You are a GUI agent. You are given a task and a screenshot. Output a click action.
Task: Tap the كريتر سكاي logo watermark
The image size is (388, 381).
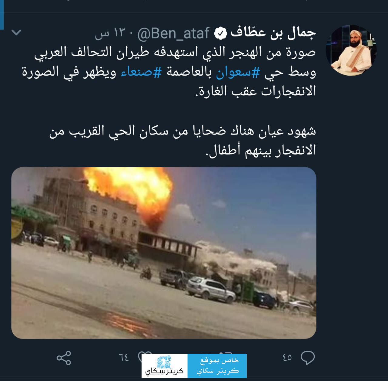tap(165, 366)
